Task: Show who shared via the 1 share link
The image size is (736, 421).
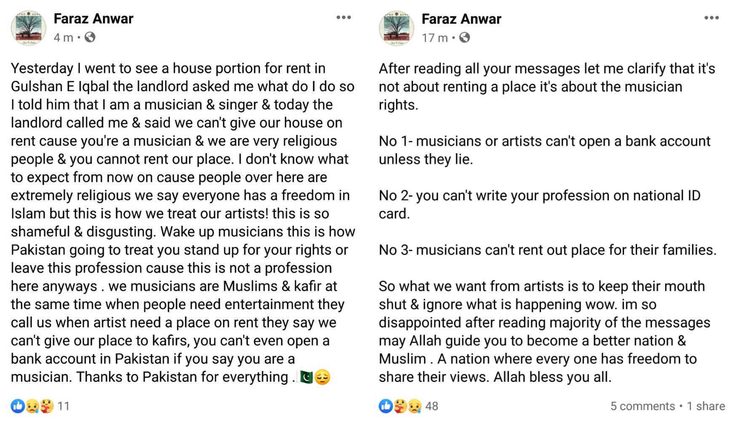Action: [x=706, y=406]
